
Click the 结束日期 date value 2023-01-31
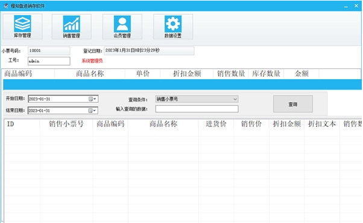tap(39, 111)
